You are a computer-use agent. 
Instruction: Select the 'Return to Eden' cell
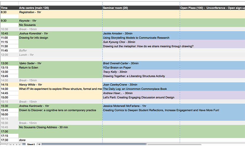click(x=61, y=68)
